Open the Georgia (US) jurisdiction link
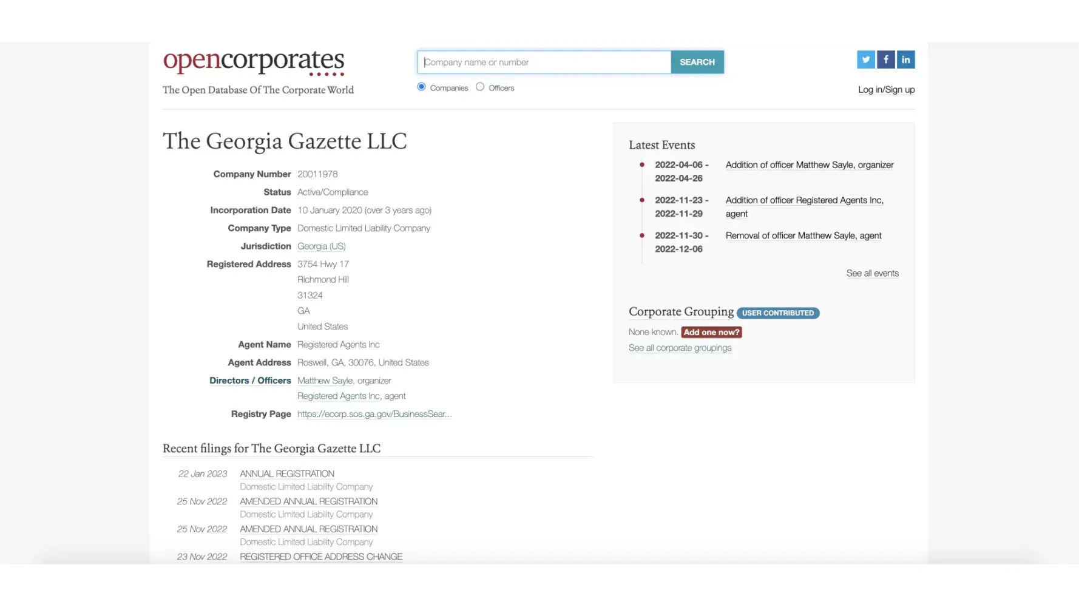1079x607 pixels. tap(321, 246)
